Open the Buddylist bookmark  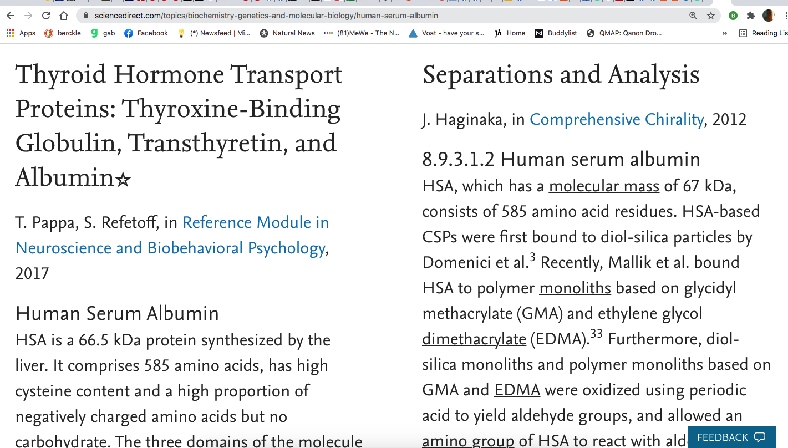[556, 33]
